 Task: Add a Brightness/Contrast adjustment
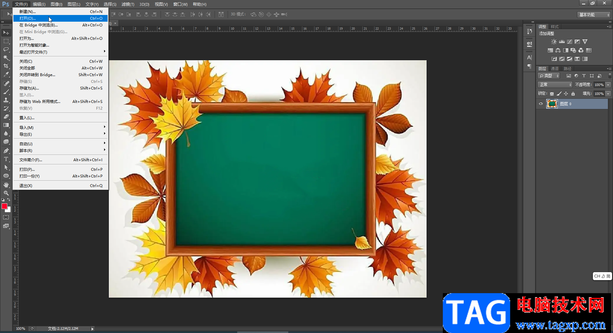point(554,42)
